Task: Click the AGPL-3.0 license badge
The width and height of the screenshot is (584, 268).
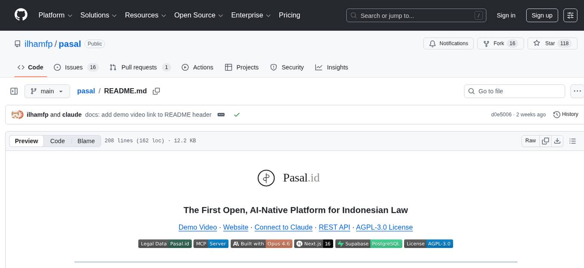Action: tap(429, 244)
